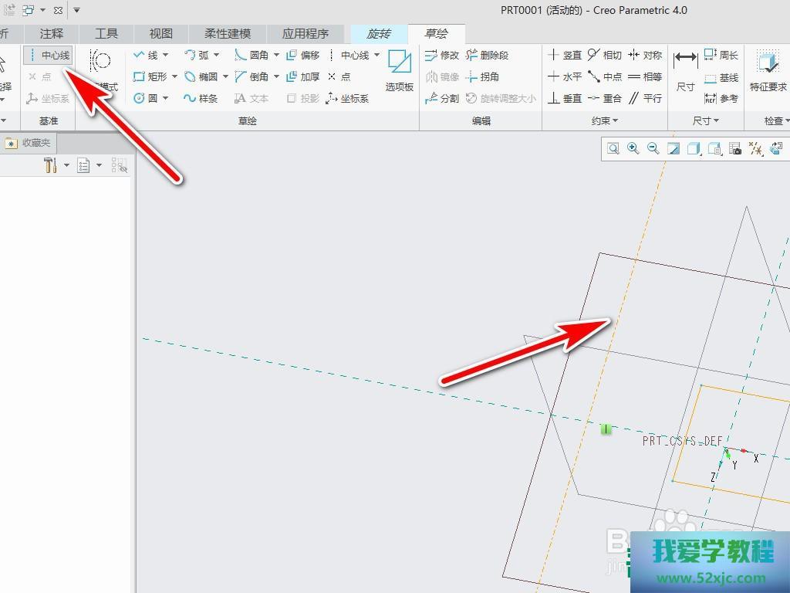Open the 柔性建模 ribbon tab
The image size is (790, 593).
pyautogui.click(x=228, y=34)
